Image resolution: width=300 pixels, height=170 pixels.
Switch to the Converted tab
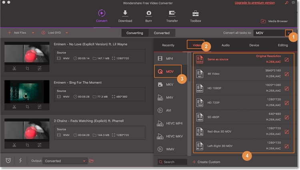[162, 33]
